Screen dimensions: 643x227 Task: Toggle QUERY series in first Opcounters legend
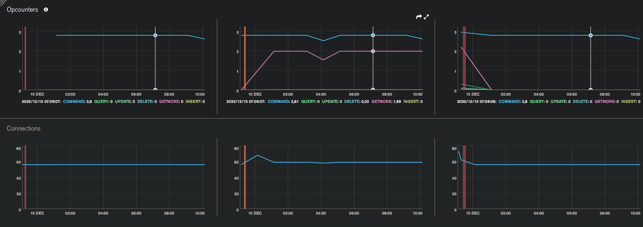pos(104,102)
